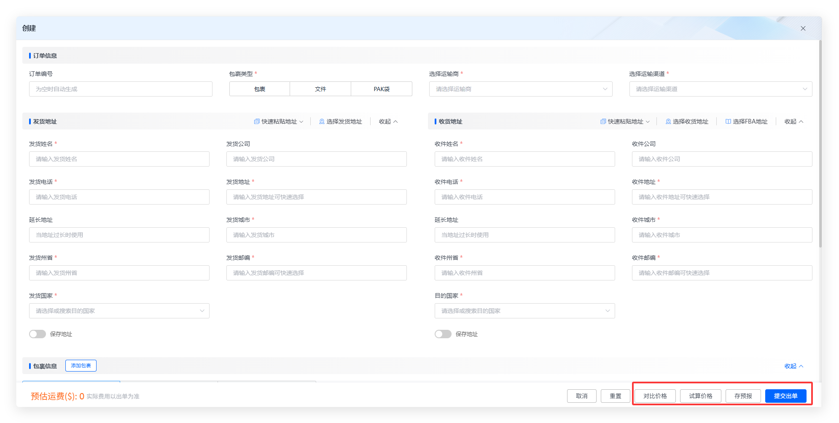
Task: Expand the 目的国家 country dropdown
Action: [524, 311]
